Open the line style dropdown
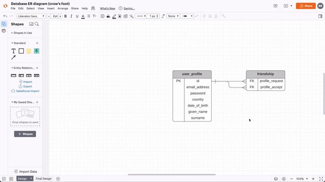325x182 pixels. [x=141, y=16]
